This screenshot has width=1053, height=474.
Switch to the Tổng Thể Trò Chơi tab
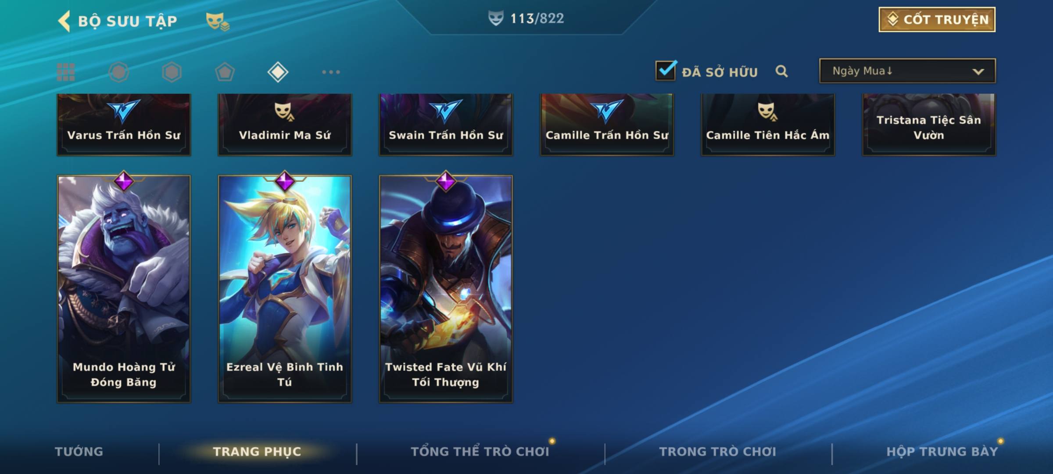(480, 452)
